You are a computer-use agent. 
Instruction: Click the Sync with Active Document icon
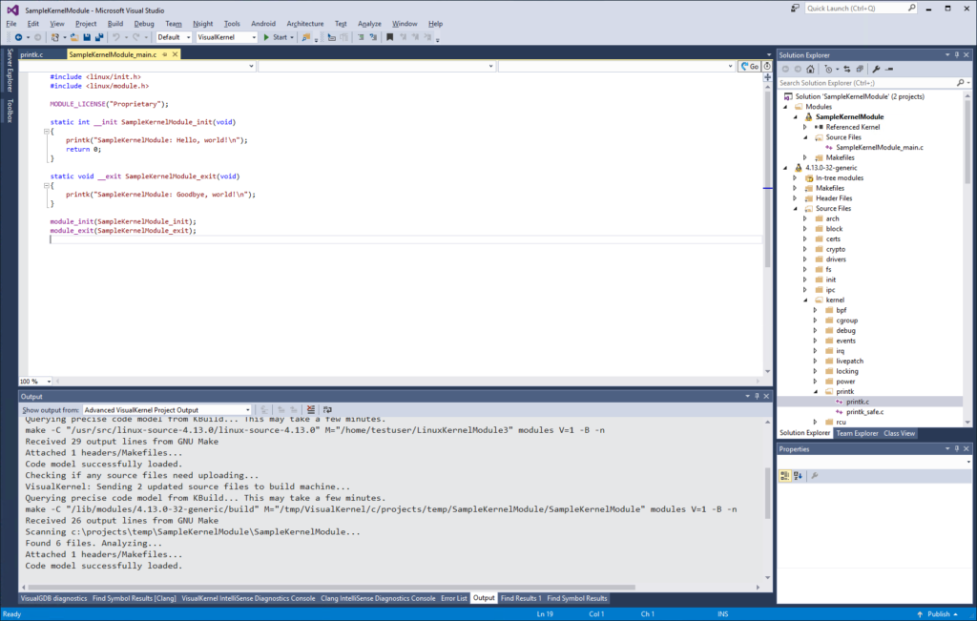pos(847,69)
